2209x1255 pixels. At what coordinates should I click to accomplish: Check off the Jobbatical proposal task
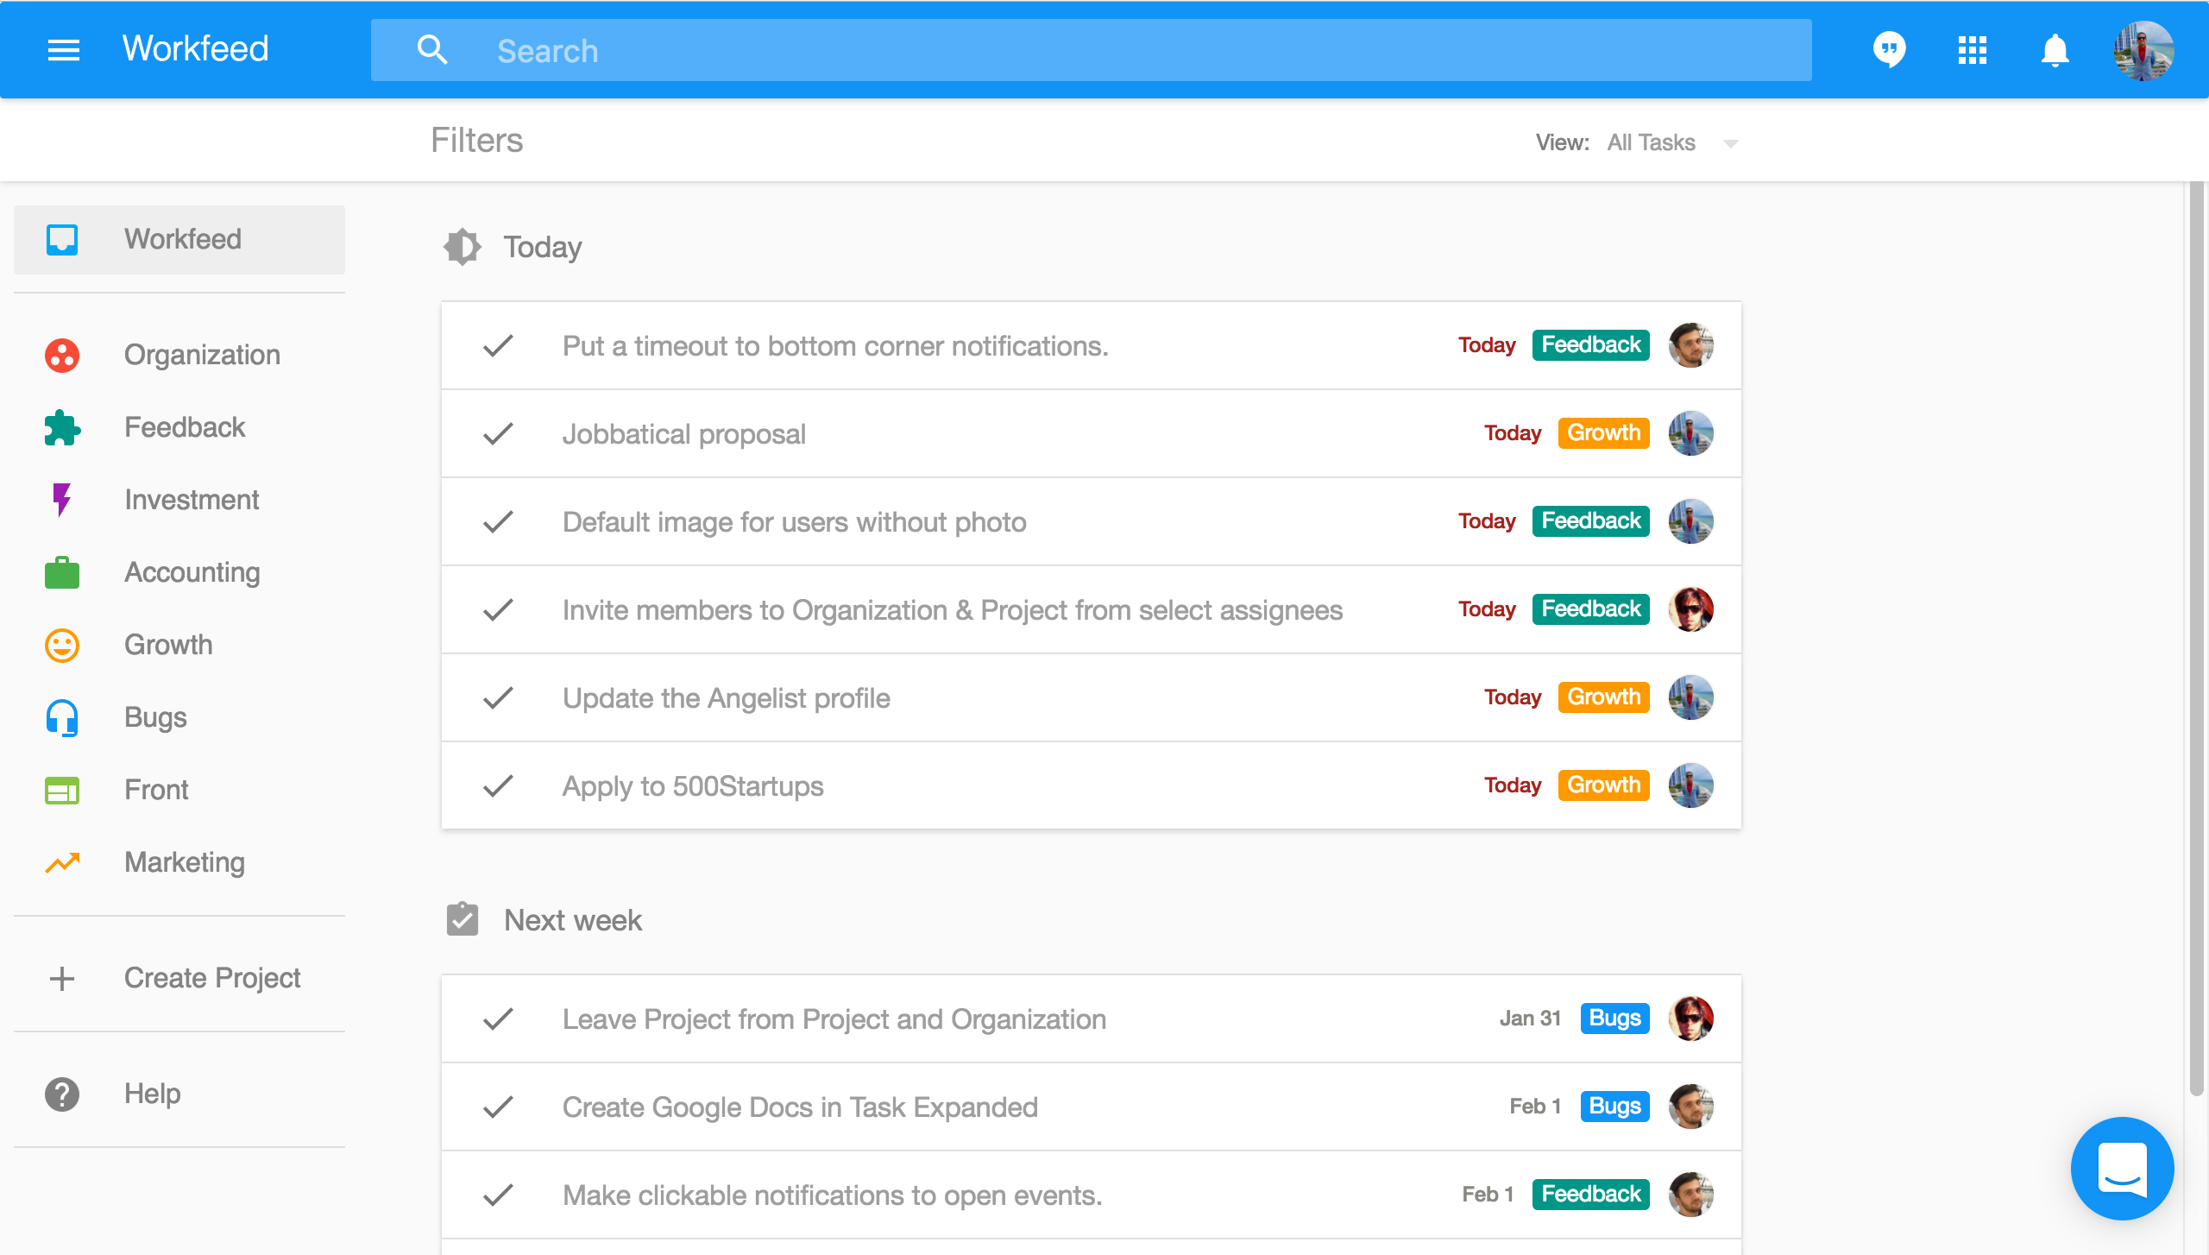pos(498,433)
